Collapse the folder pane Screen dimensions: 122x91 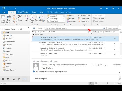(x=28, y=27)
